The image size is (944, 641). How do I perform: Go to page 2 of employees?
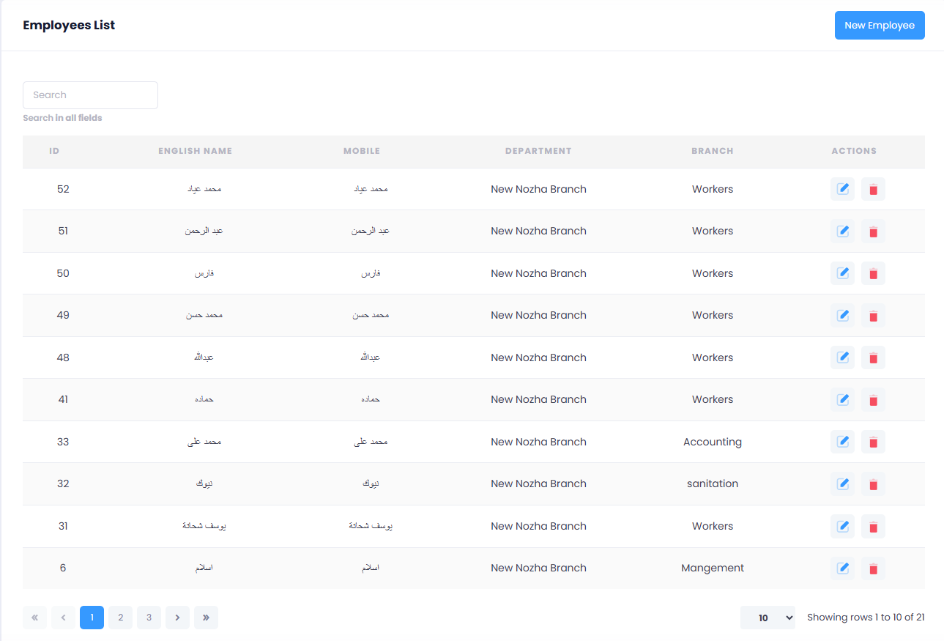click(120, 618)
